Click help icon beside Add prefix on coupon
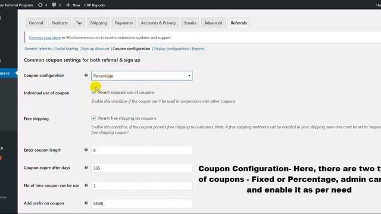 click(x=86, y=203)
